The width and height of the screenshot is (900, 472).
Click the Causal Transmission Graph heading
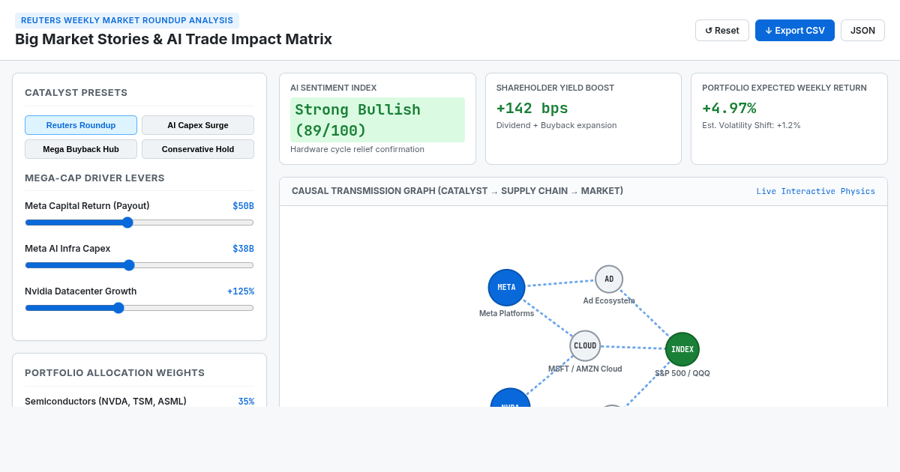[x=457, y=191]
